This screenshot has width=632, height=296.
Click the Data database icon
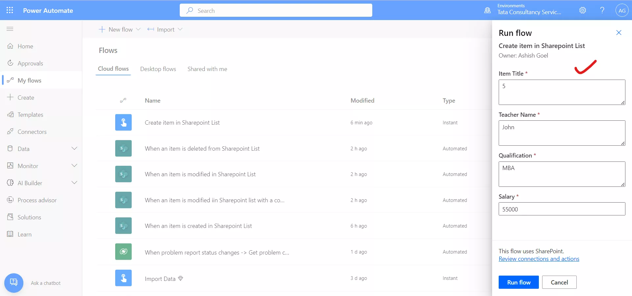[10, 148]
